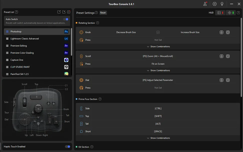Screen dimensions: 243x152
Task: Expand Show Combinations under the Knob section
Action: click(158, 47)
